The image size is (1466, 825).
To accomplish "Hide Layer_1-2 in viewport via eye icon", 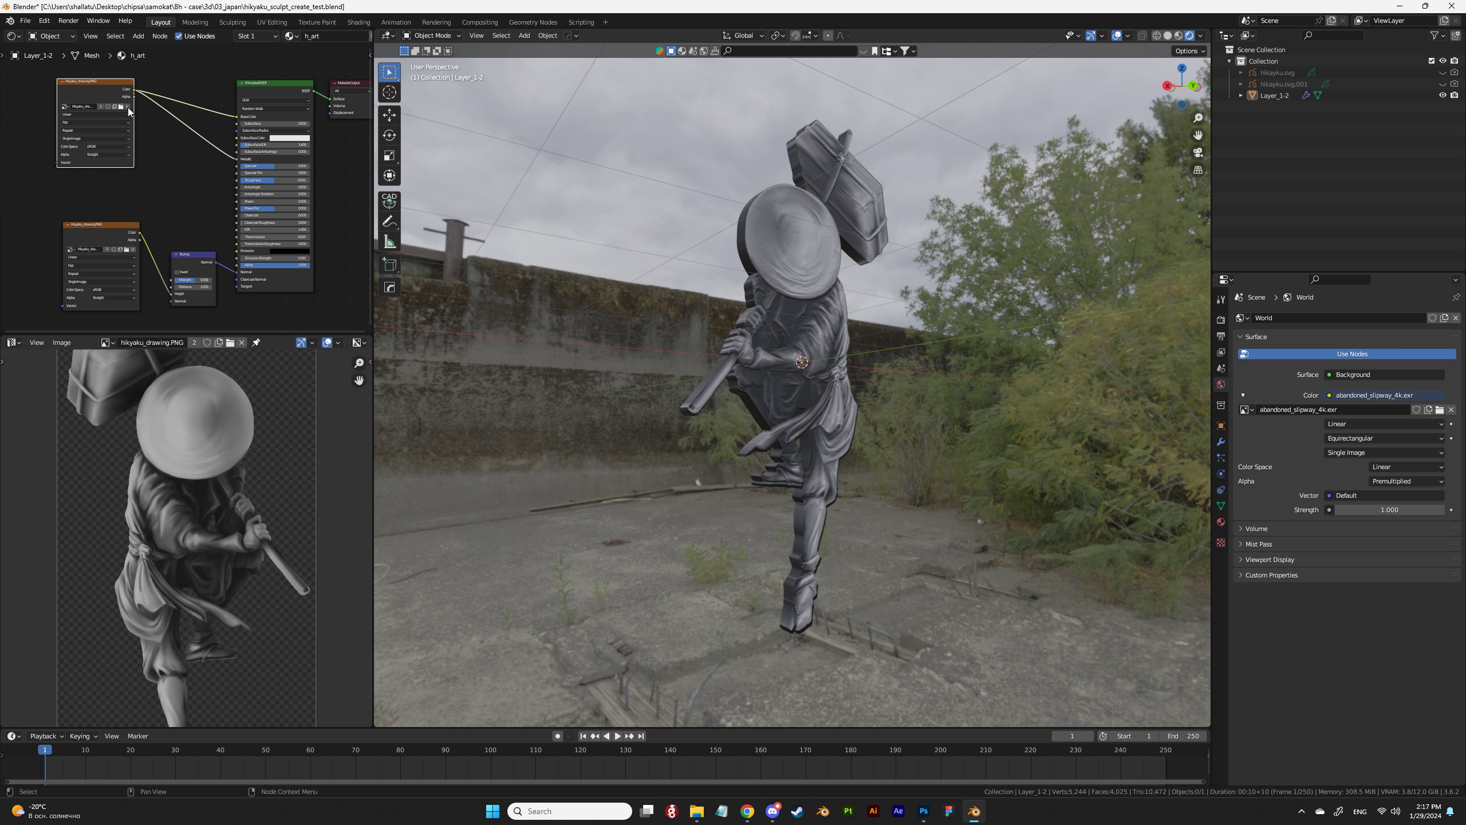I will tap(1443, 96).
